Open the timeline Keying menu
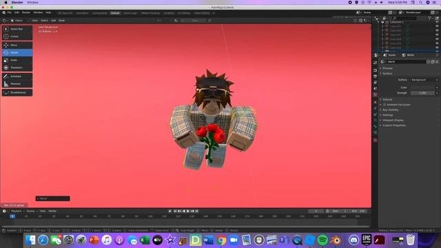This screenshot has width=441, height=248. click(x=31, y=211)
